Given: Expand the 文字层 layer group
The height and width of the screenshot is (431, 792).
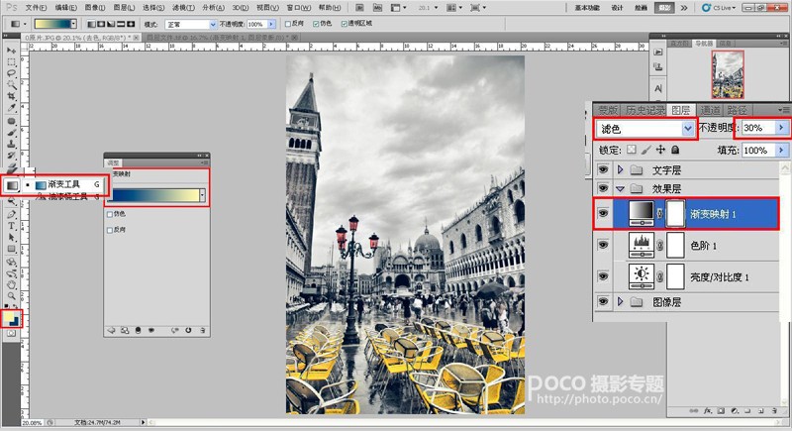Looking at the screenshot, I should [621, 169].
